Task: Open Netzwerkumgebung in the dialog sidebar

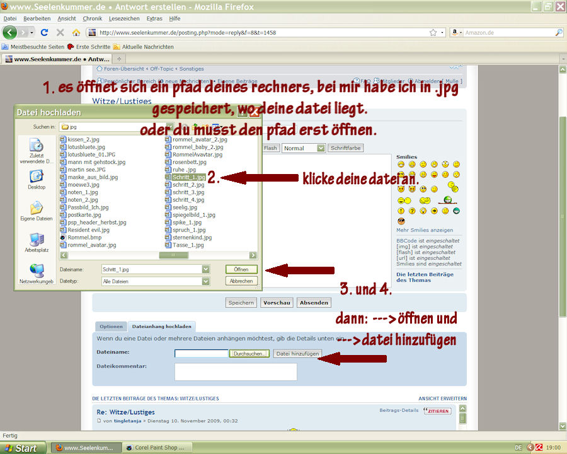Action: click(x=37, y=274)
